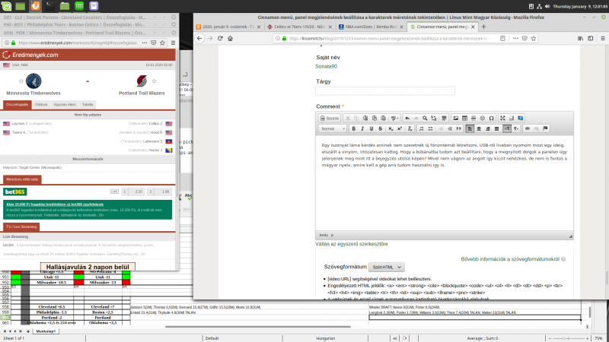Open 'Bővebb információk a szövegformátumokról' link
This screenshot has height=342, width=609.
[x=510, y=259]
